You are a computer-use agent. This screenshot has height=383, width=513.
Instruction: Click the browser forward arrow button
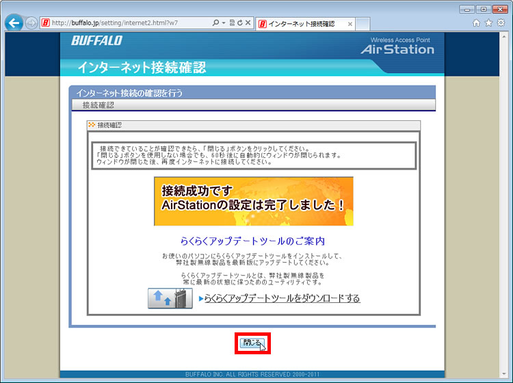pyautogui.click(x=31, y=23)
